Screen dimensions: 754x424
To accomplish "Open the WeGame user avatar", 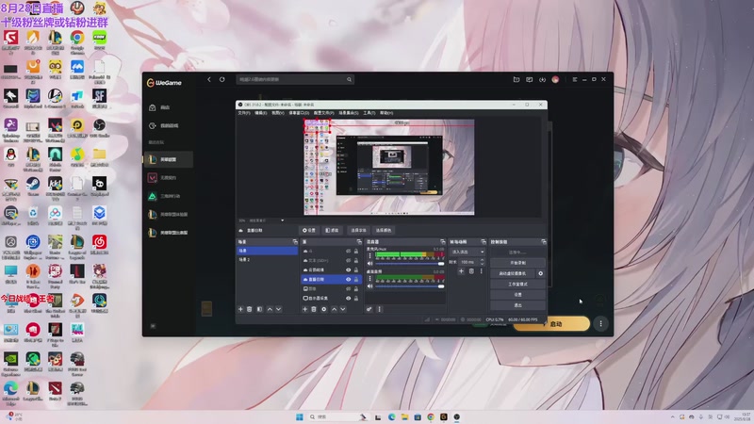I will pos(555,79).
